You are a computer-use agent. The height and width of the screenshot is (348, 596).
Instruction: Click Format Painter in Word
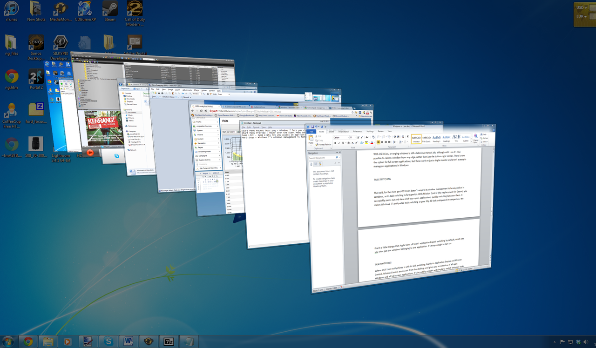click(x=323, y=145)
